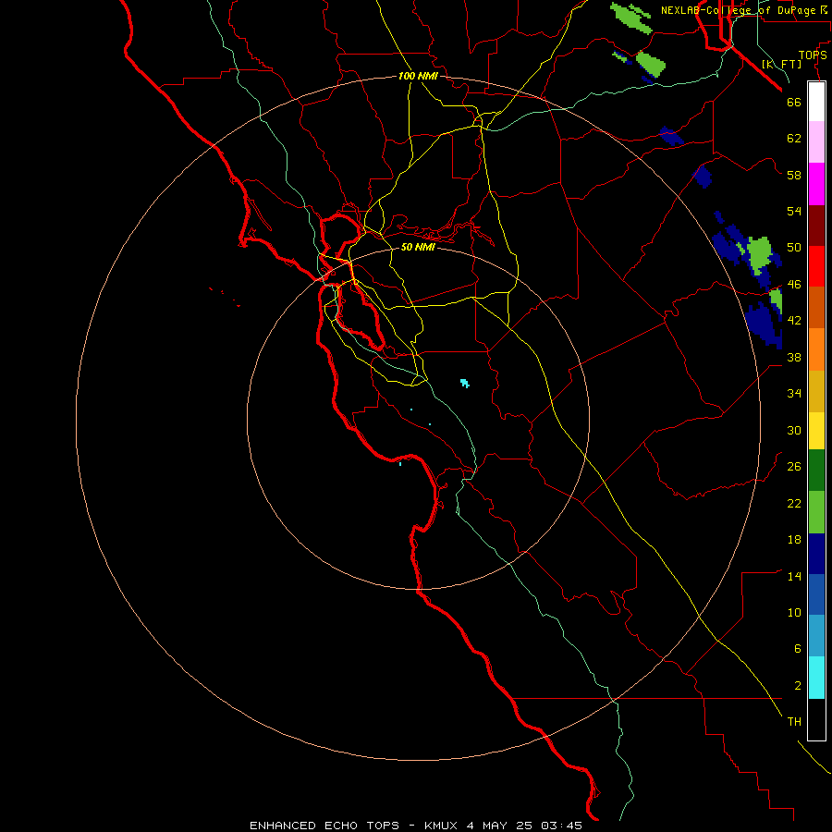The height and width of the screenshot is (832, 832).
Task: Select the medium blue swatch between 14 and 10
Action: [816, 594]
